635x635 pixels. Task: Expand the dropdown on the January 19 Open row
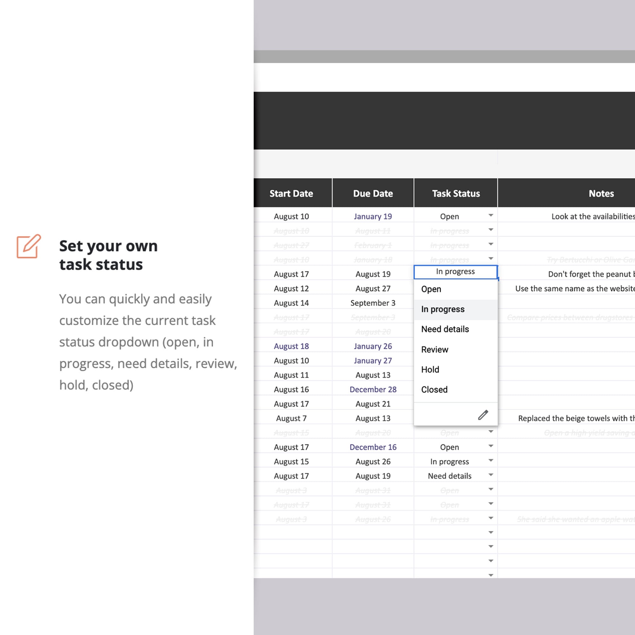click(491, 215)
